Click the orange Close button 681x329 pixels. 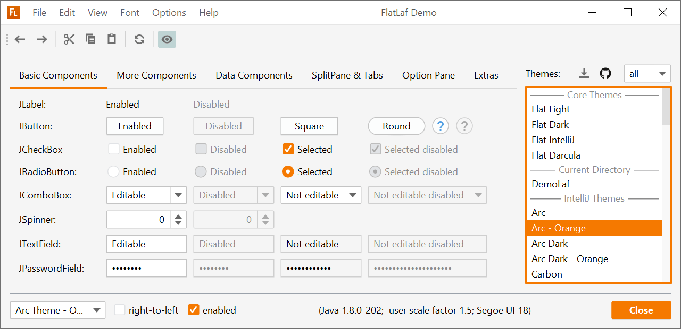pos(641,310)
